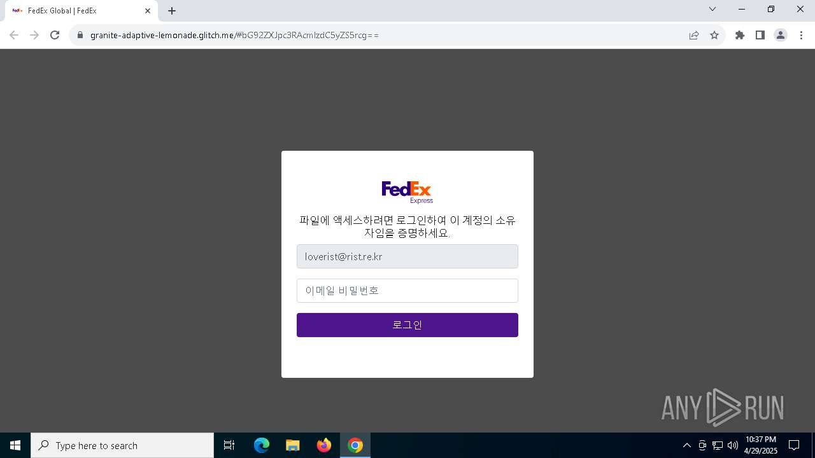The image size is (815, 458).
Task: Click the network tray icon
Action: point(718,445)
